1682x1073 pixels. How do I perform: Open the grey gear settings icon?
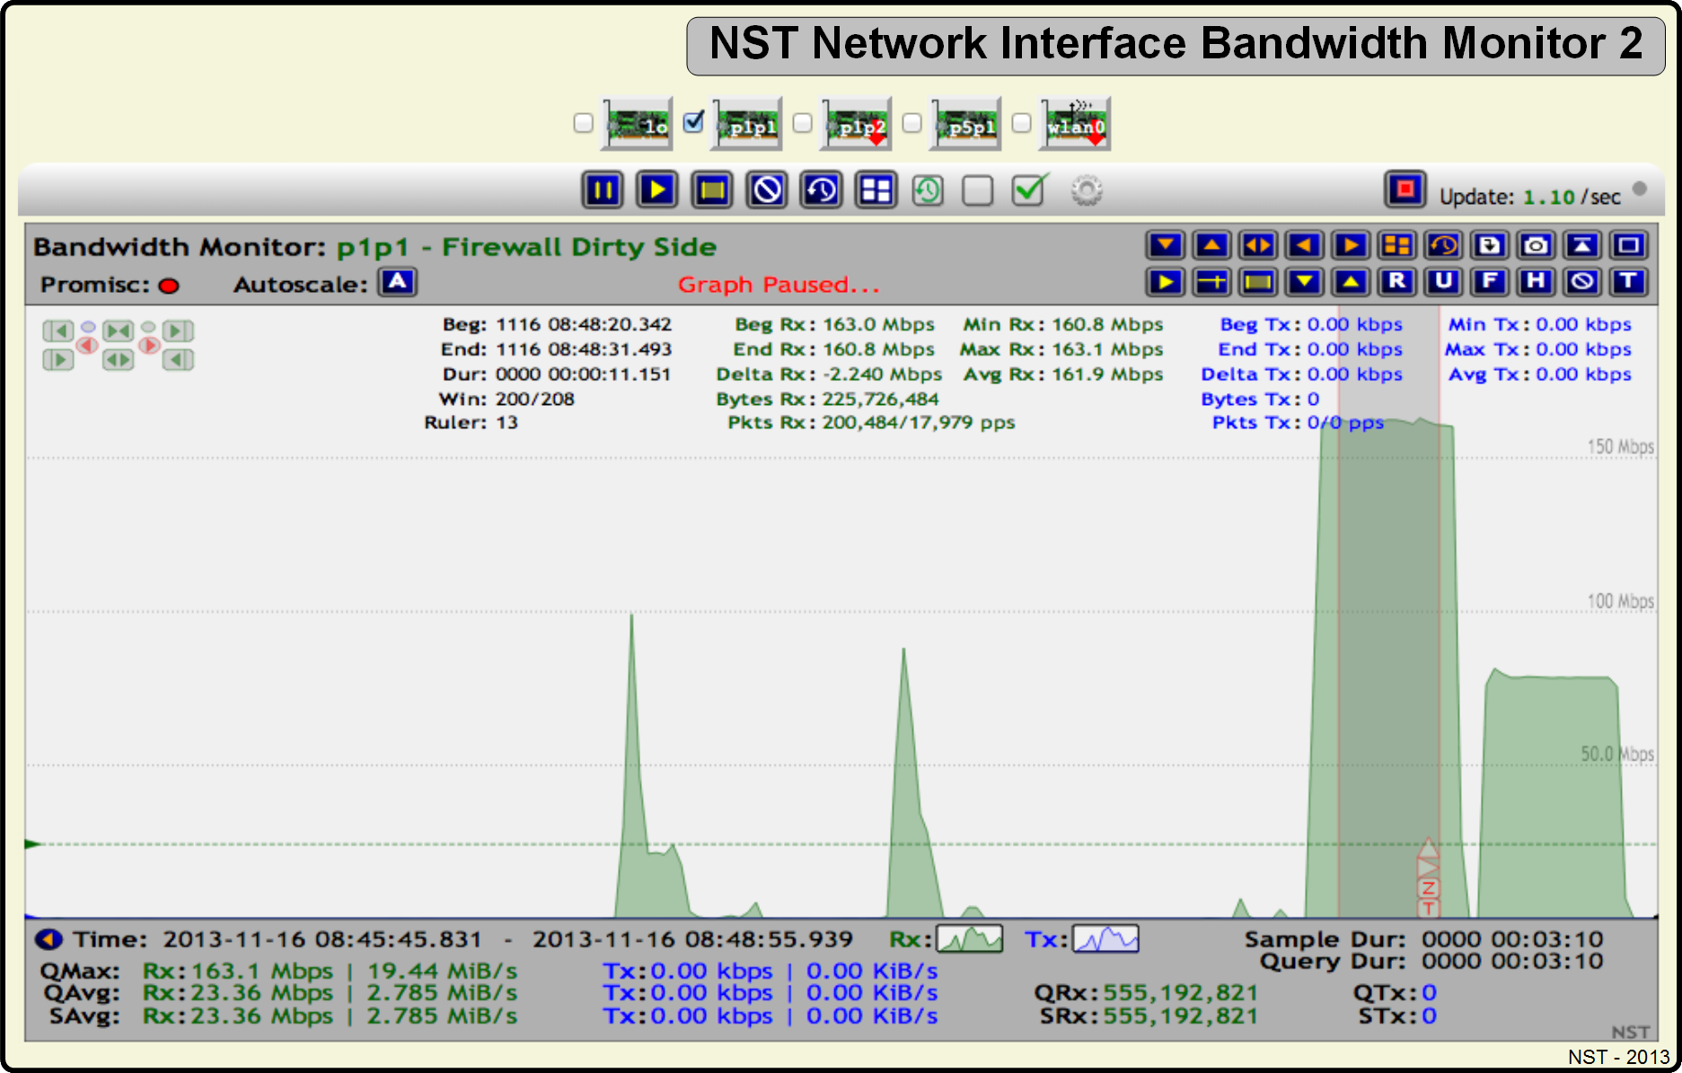1087,190
